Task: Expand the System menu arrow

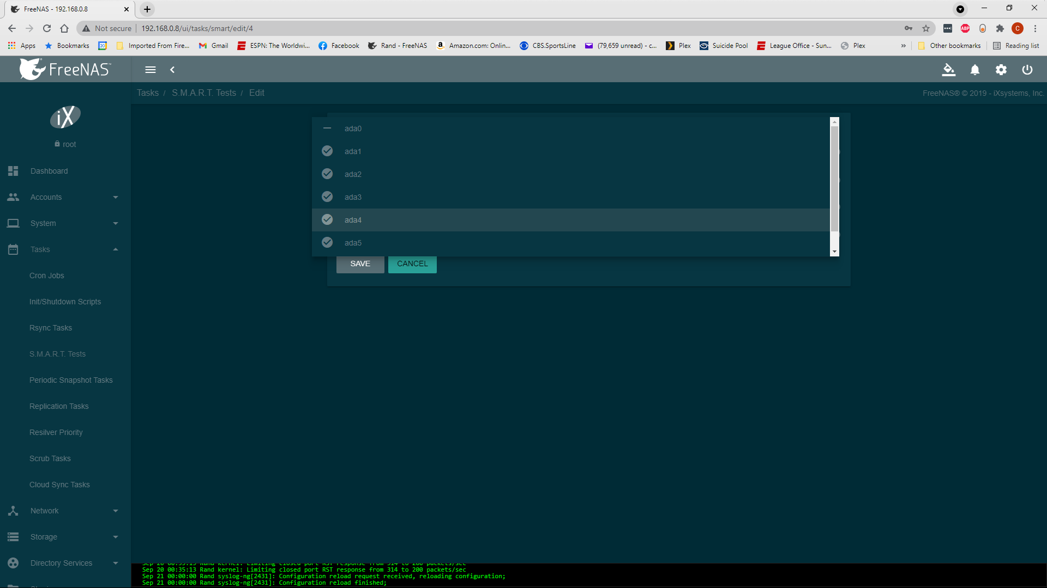Action: (116, 223)
